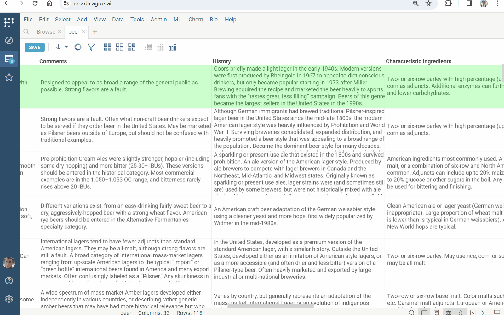This screenshot has height=315, width=504.
Task: Click the invert selection grid icon
Action: [x=132, y=47]
